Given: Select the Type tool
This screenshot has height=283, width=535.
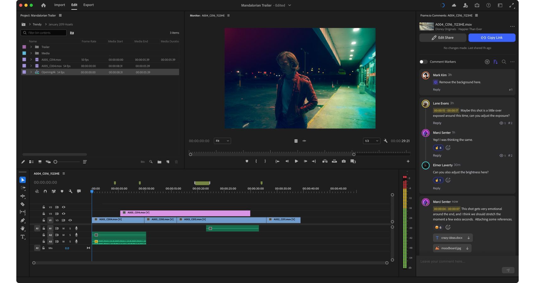Looking at the screenshot, I should pos(23,237).
